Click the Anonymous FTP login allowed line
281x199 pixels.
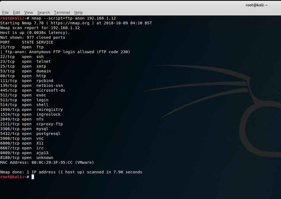[65, 52]
